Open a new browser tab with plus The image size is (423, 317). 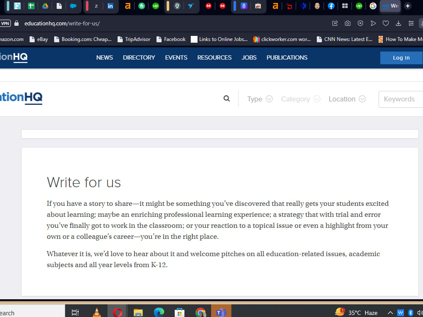coord(408,6)
